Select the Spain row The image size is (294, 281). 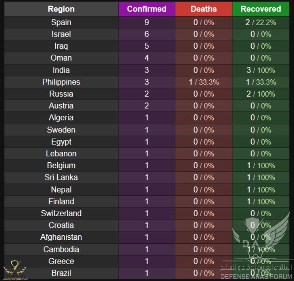pyautogui.click(x=147, y=22)
